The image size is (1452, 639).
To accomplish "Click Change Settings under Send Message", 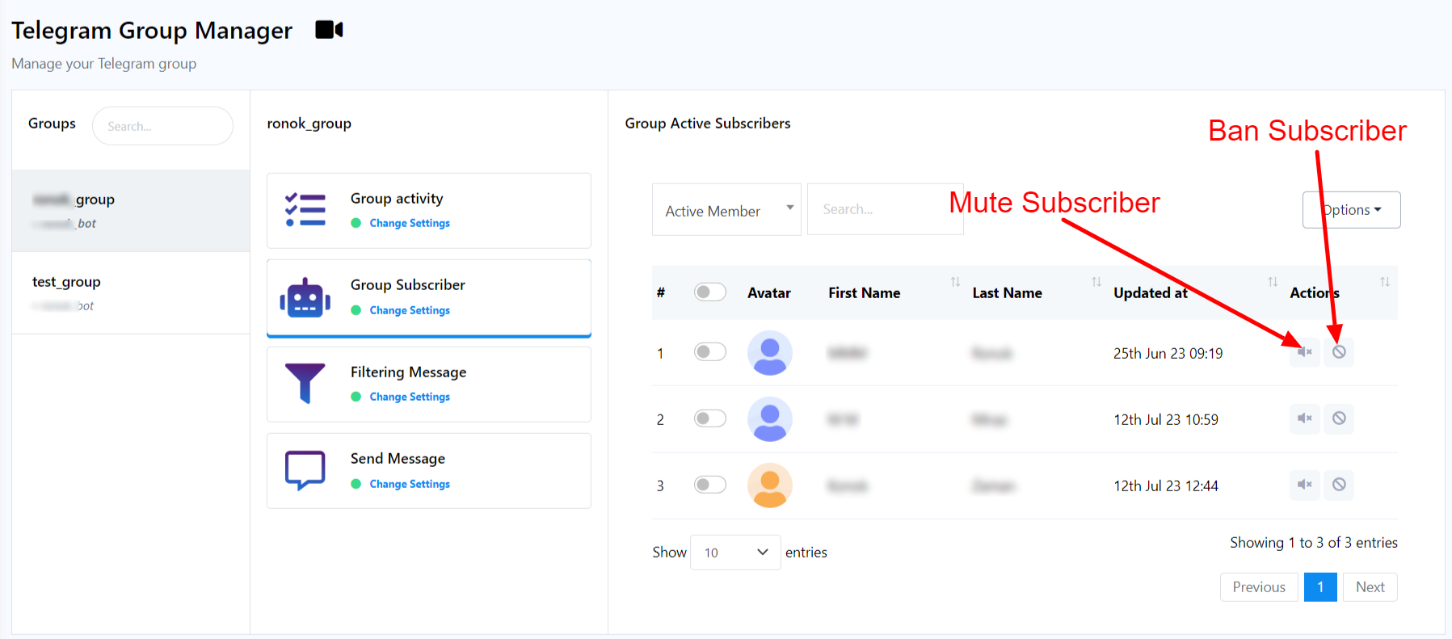I will [x=410, y=484].
